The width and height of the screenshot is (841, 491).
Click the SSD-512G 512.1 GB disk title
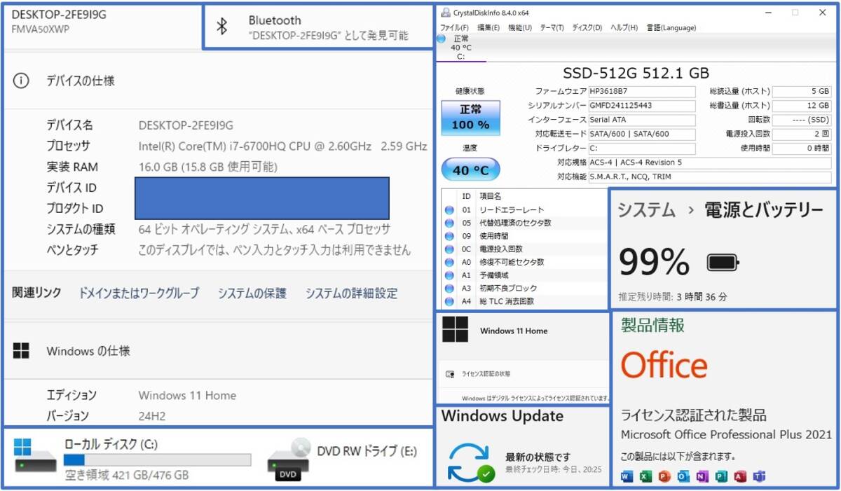(636, 73)
